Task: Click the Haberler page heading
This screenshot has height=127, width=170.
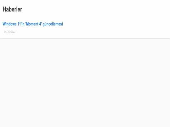Action: coord(12,9)
